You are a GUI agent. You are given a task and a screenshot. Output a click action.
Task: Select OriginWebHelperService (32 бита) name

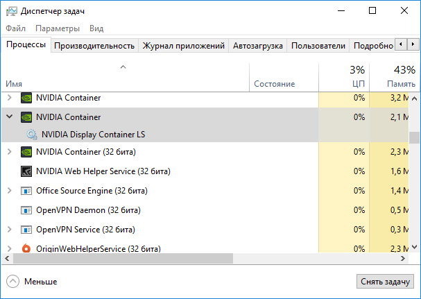98,248
